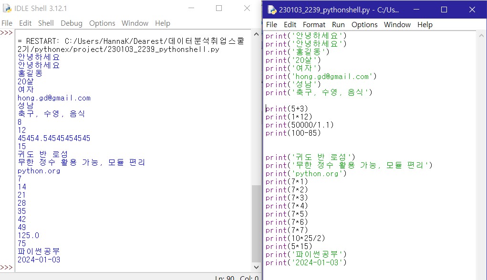This screenshot has width=487, height=280.
Task: Click the bottom shell prompt '>>>'
Action: click(x=7, y=267)
